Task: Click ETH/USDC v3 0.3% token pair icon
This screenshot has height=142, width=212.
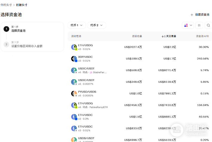Action: (x=74, y=117)
